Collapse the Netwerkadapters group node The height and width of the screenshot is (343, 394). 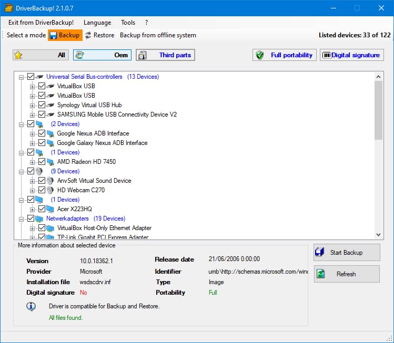[x=22, y=219]
